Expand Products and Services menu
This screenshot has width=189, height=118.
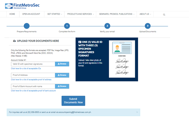click(80, 14)
